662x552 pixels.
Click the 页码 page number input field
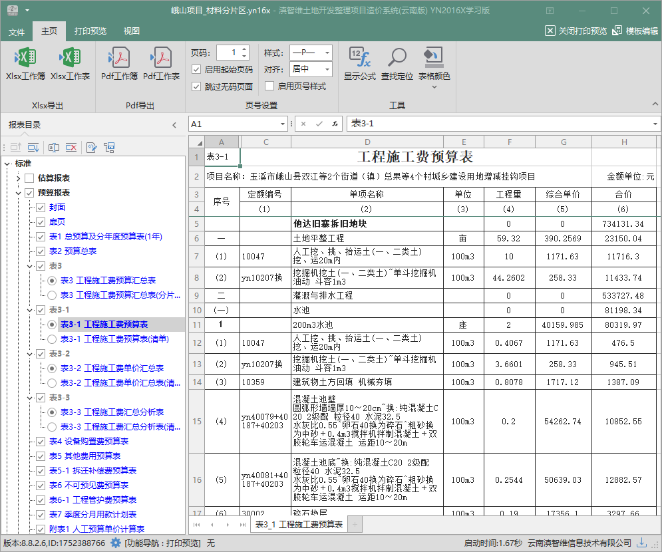point(228,53)
